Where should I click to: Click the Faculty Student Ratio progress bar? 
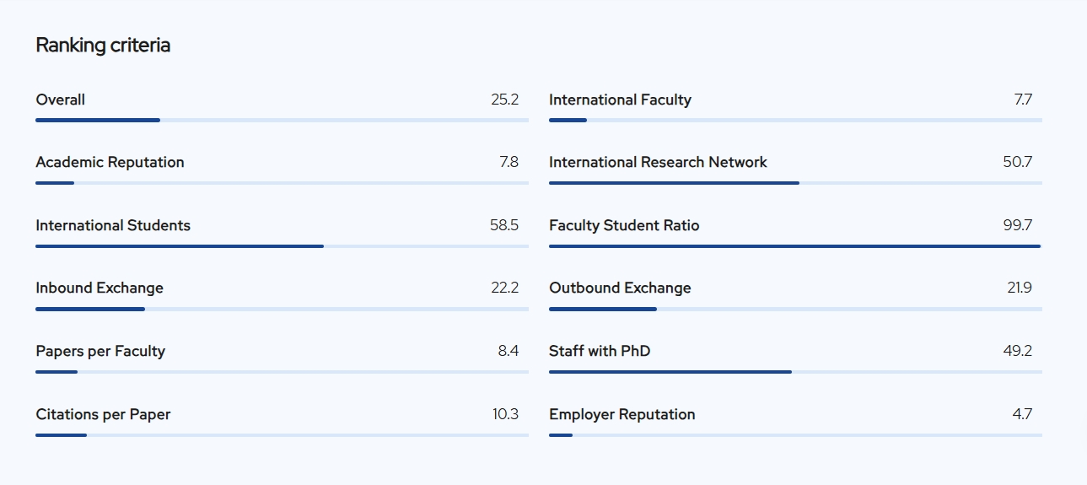click(x=795, y=246)
